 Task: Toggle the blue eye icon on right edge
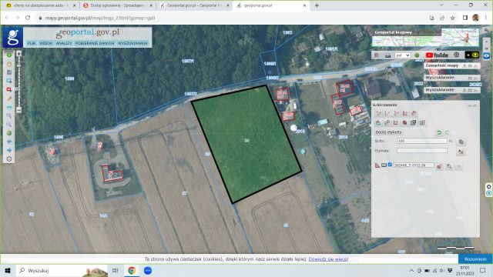click(486, 55)
